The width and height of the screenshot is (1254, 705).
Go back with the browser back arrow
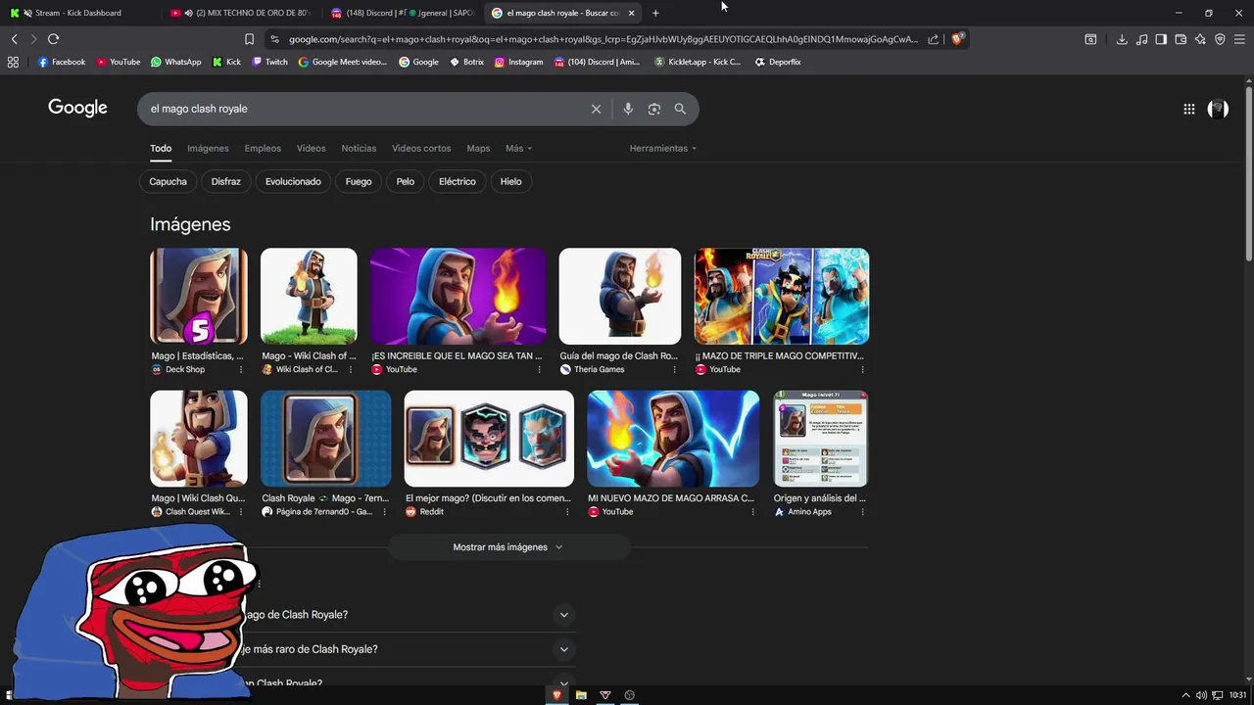pyautogui.click(x=14, y=39)
